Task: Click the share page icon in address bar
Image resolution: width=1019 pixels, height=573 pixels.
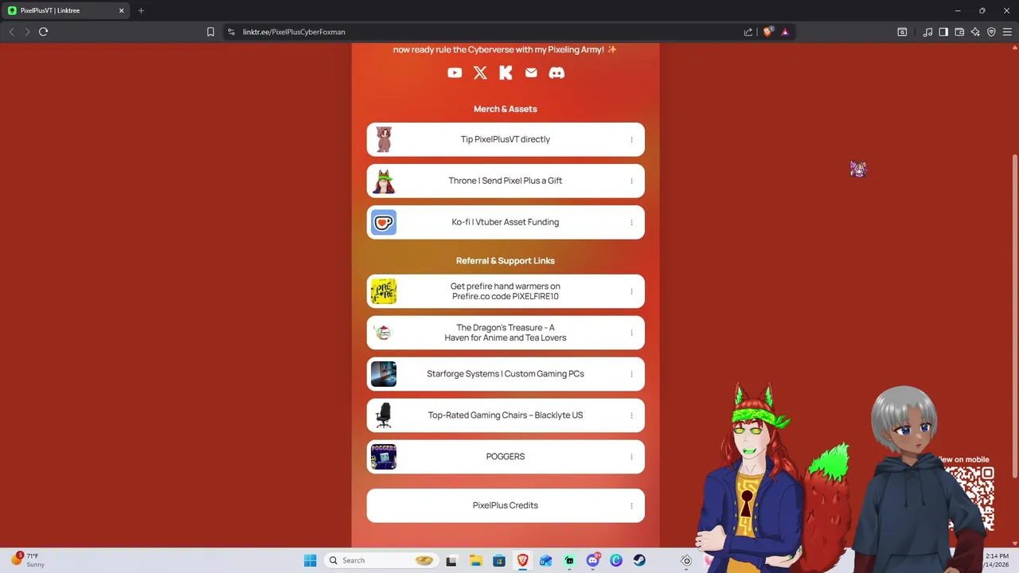Action: pos(748,32)
